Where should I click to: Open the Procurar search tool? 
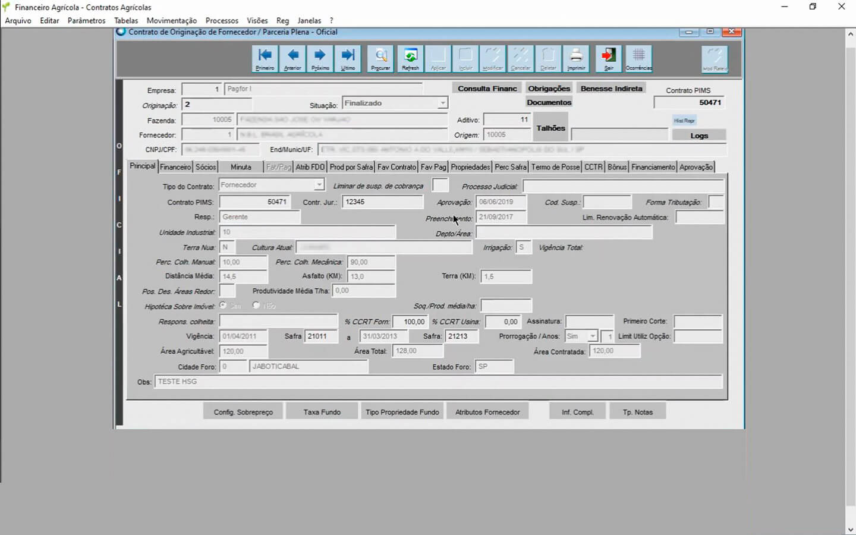(x=380, y=59)
